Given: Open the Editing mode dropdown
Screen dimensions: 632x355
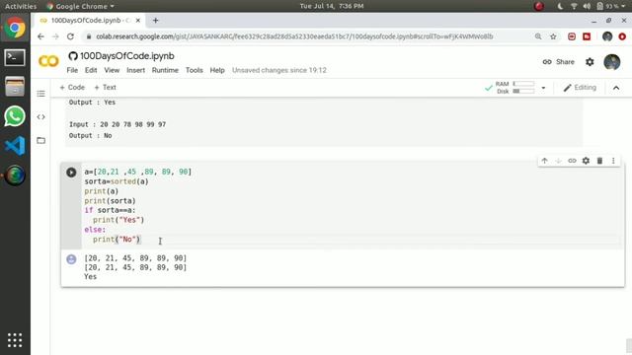Looking at the screenshot, I should 580,88.
